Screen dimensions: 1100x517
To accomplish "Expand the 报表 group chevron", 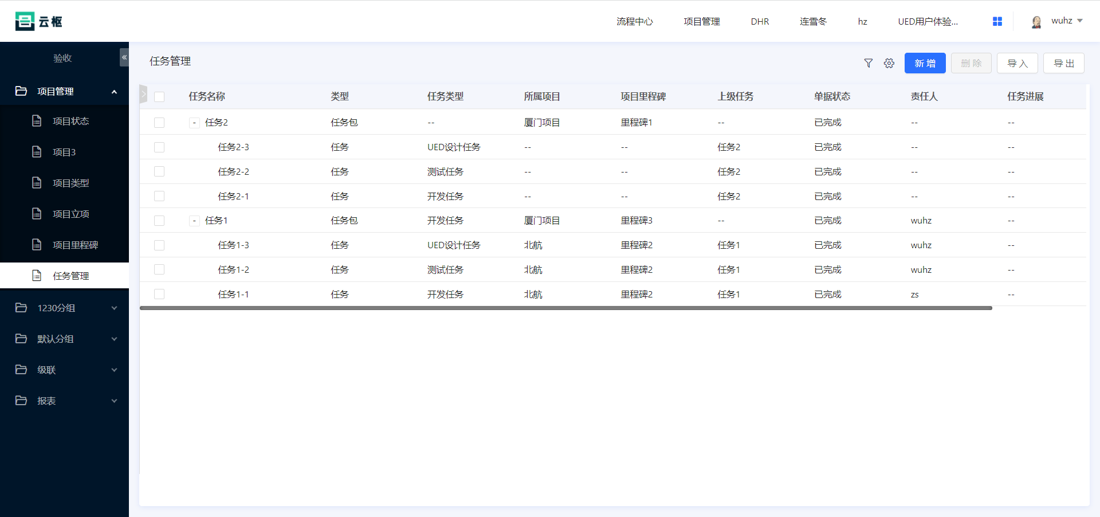I will point(114,401).
